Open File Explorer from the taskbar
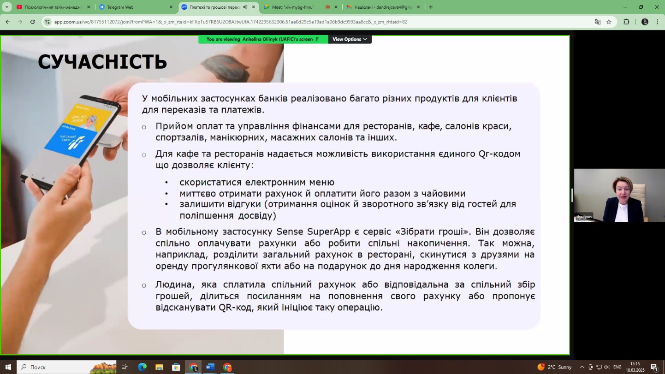Viewport: 665px width, 374px height. 159,367
